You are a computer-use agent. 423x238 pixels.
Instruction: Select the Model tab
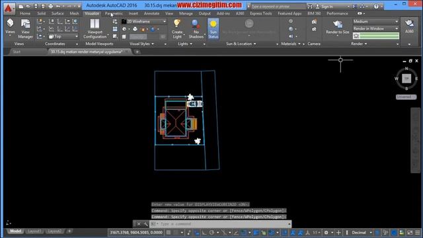click(15, 231)
